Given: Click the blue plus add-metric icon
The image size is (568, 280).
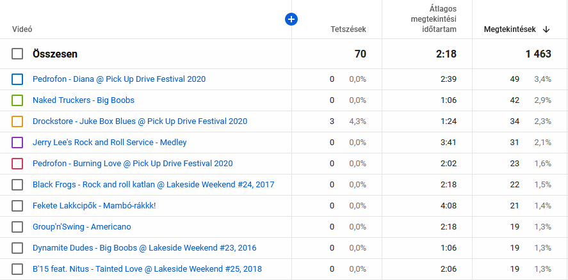Looking at the screenshot, I should 291,19.
